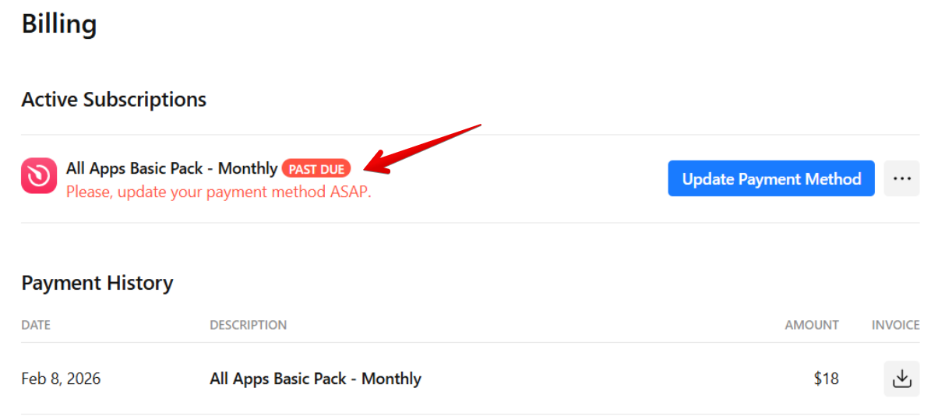The height and width of the screenshot is (416, 938).
Task: Click the red PAST DUE badge
Action: [316, 169]
